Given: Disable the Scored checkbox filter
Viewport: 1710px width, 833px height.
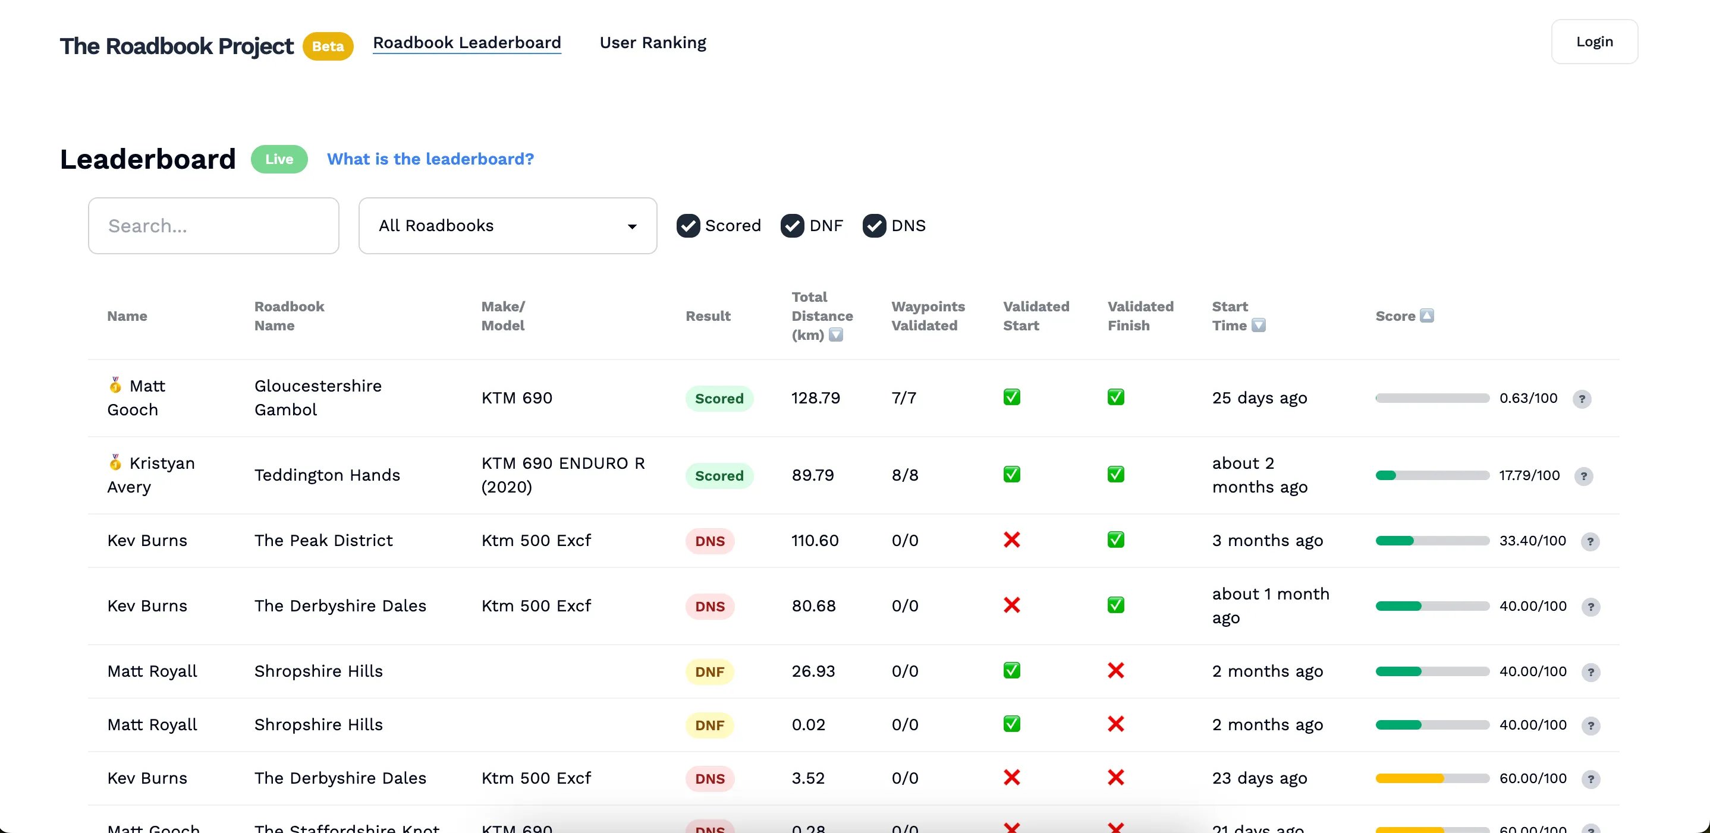Looking at the screenshot, I should pyautogui.click(x=688, y=226).
